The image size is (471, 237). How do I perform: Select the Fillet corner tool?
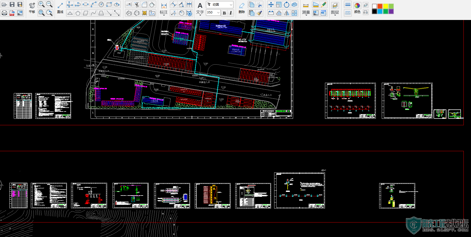coord(144,4)
